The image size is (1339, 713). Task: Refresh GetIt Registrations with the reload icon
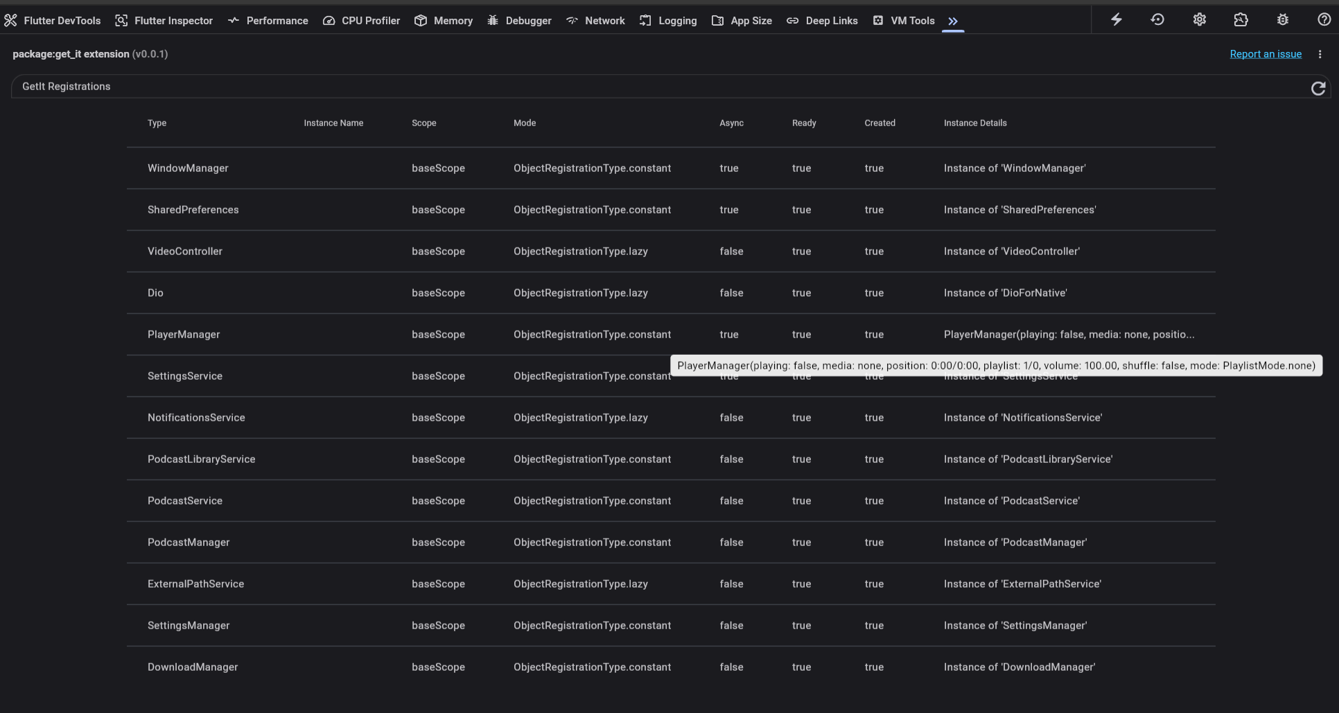1318,88
